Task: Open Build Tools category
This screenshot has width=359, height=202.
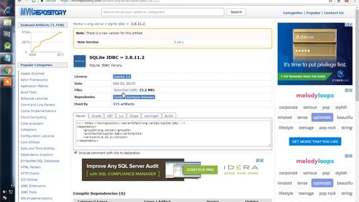Action: 29,92
